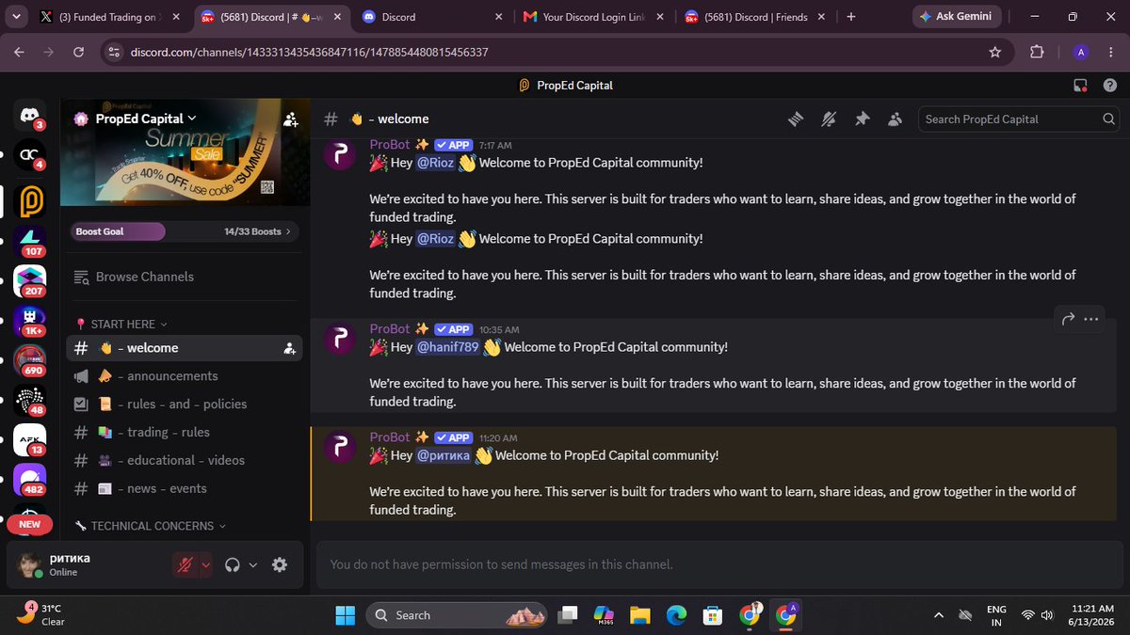Image resolution: width=1130 pixels, height=635 pixels.
Task: Click the invite people icon on banner
Action: (x=290, y=119)
